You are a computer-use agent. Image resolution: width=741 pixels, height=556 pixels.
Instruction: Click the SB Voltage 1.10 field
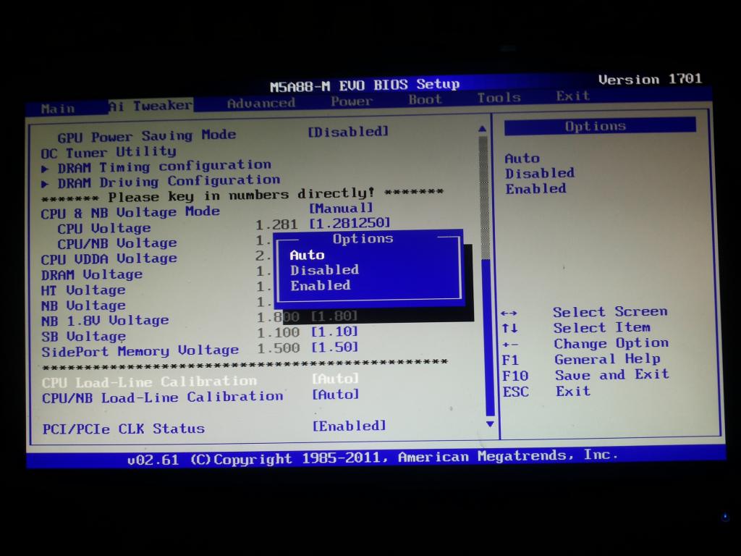pos(334,332)
